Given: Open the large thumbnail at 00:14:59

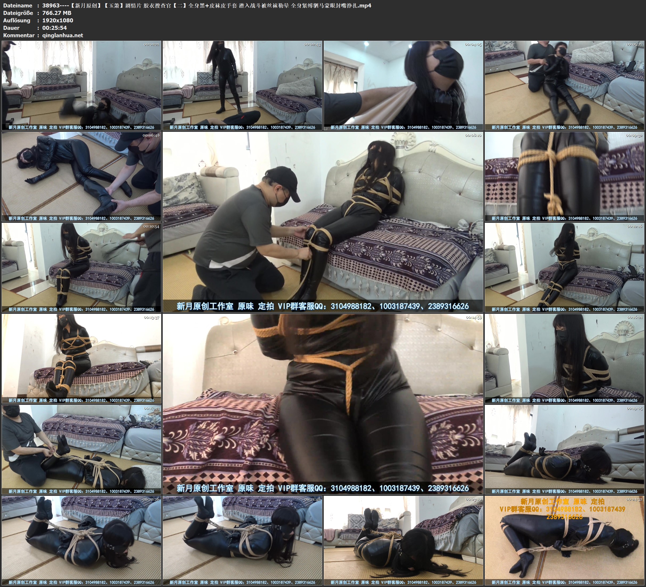Looking at the screenshot, I should pos(323,404).
